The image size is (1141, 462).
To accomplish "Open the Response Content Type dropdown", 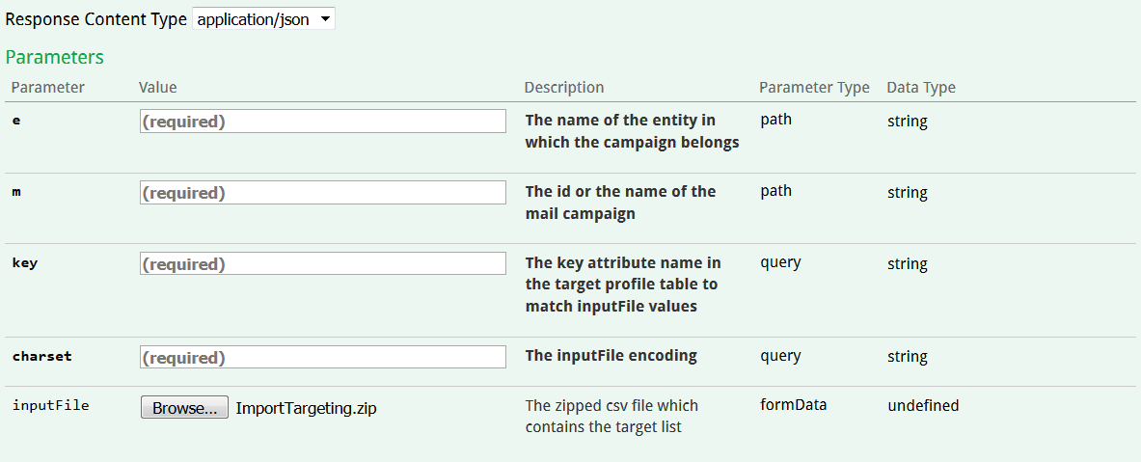I will [x=263, y=19].
